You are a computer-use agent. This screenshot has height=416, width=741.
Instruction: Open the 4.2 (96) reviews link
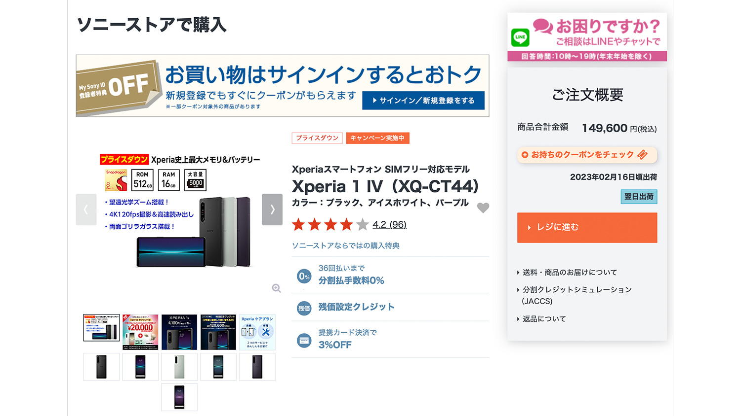click(389, 225)
